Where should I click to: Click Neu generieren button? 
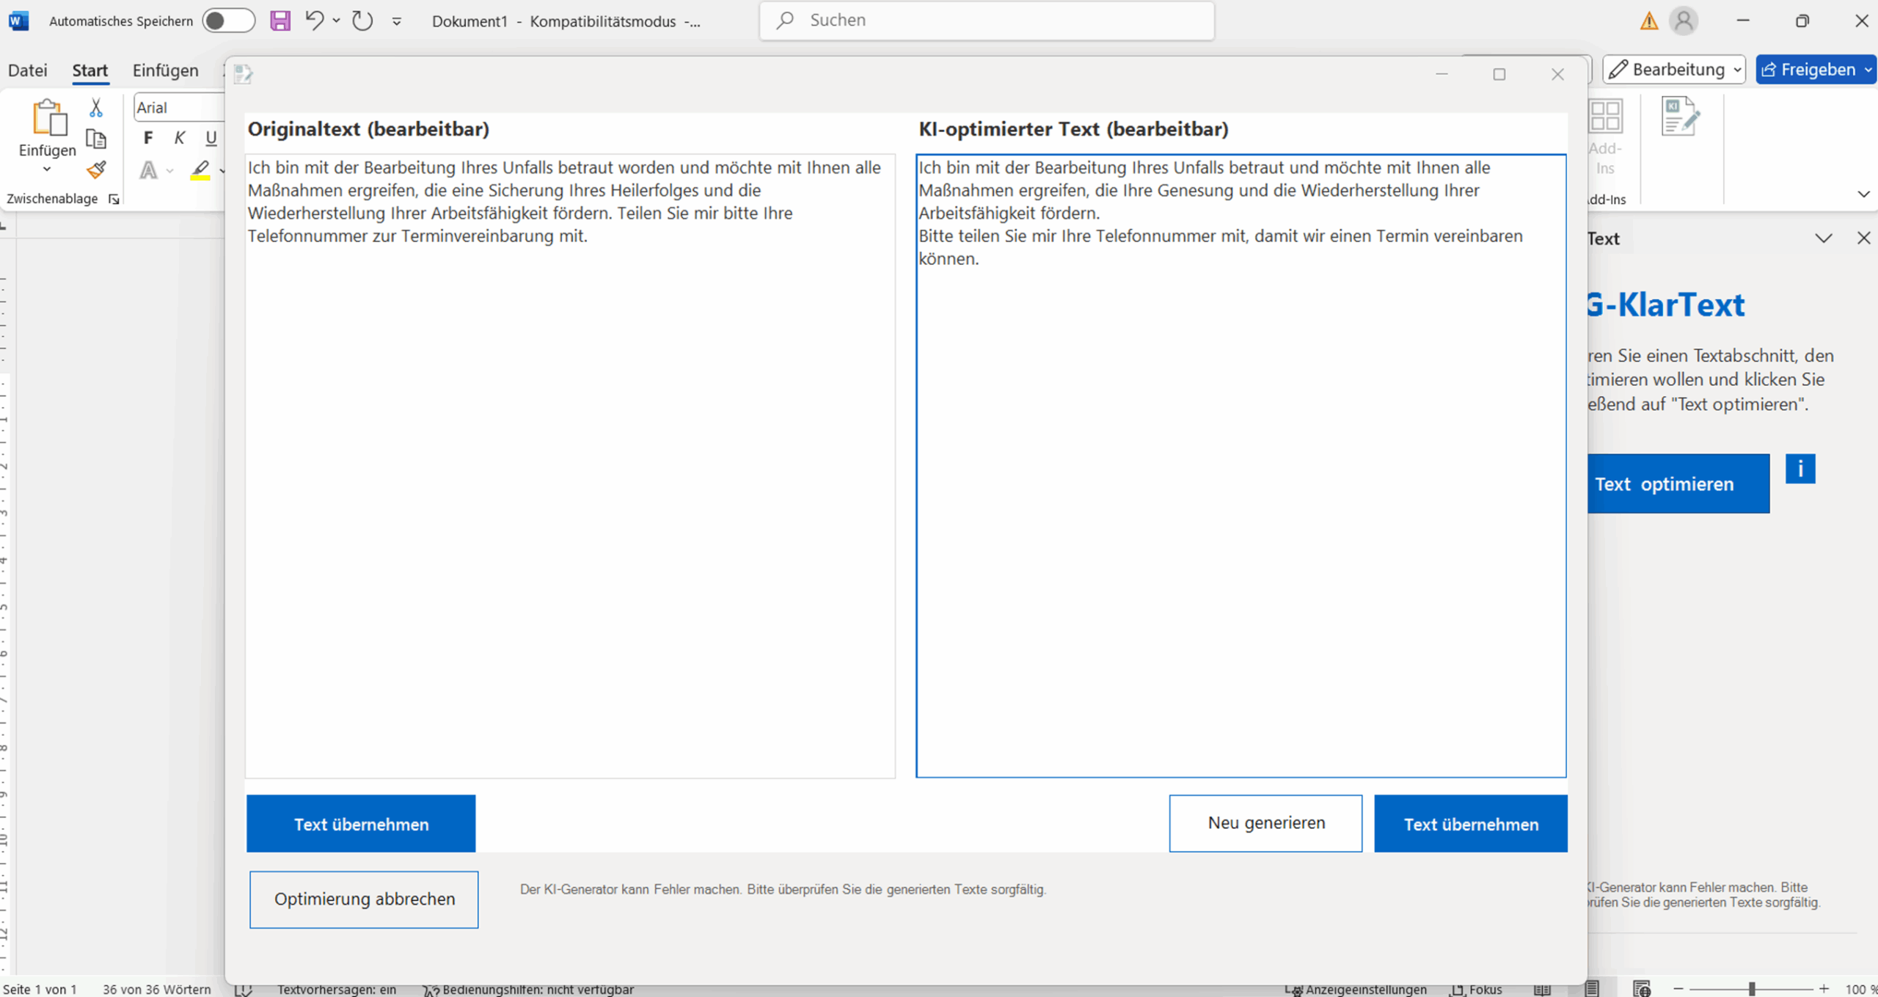point(1265,823)
